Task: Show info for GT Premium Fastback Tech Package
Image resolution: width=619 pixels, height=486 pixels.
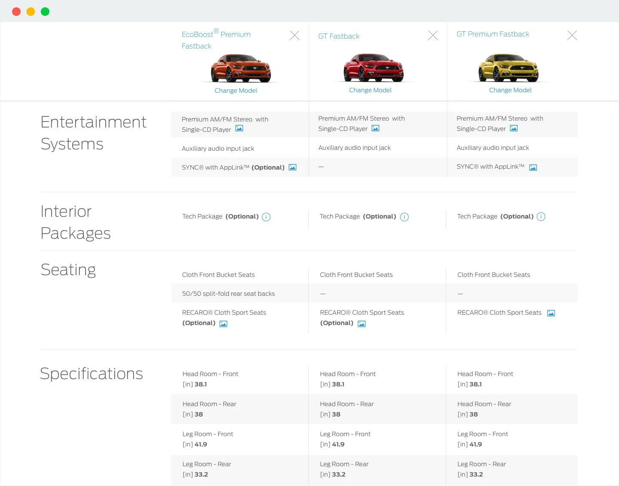Action: click(541, 216)
